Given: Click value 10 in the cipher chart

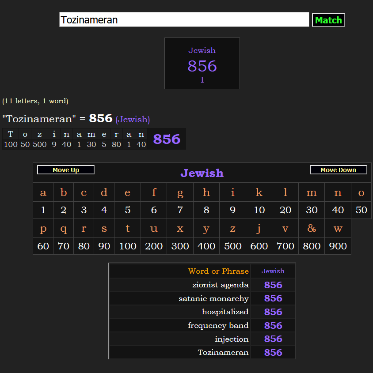Looking at the screenshot, I should point(259,210).
